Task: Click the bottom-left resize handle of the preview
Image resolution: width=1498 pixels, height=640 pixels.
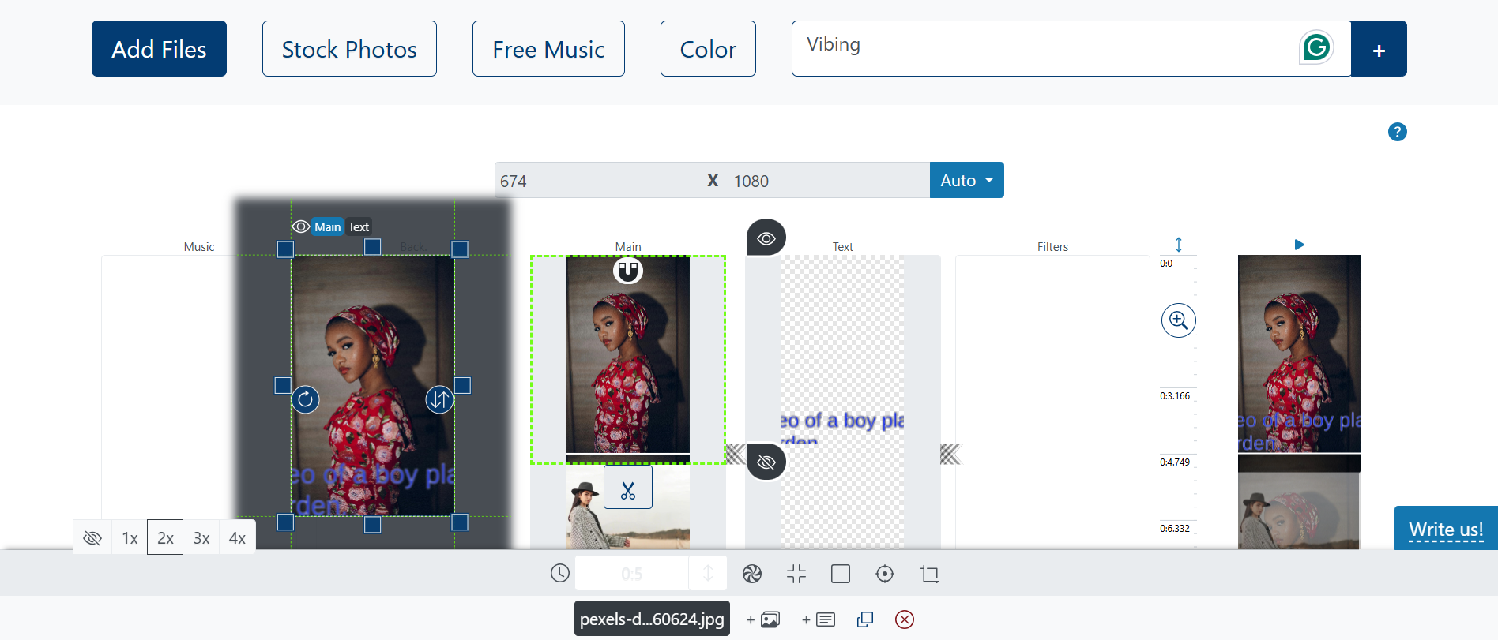Action: click(x=286, y=522)
